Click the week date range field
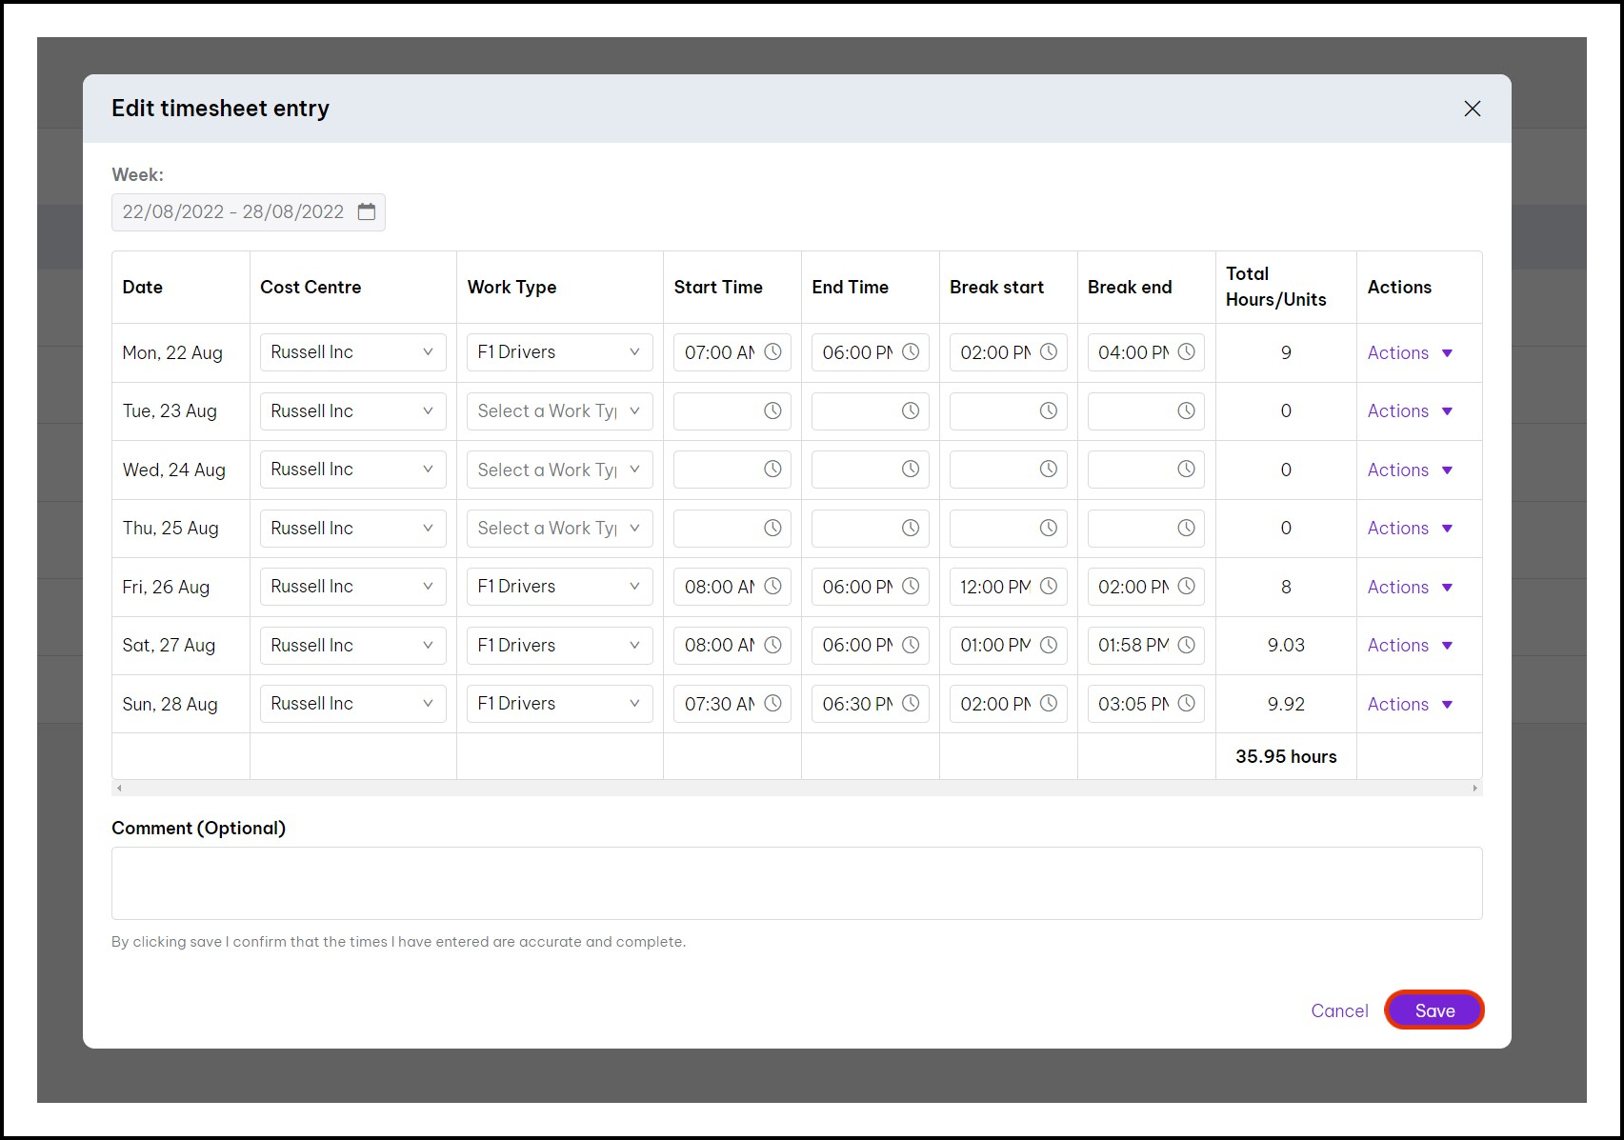This screenshot has height=1140, width=1624. pyautogui.click(x=233, y=212)
